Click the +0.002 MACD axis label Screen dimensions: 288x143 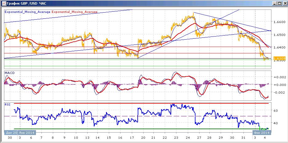pos(279,77)
